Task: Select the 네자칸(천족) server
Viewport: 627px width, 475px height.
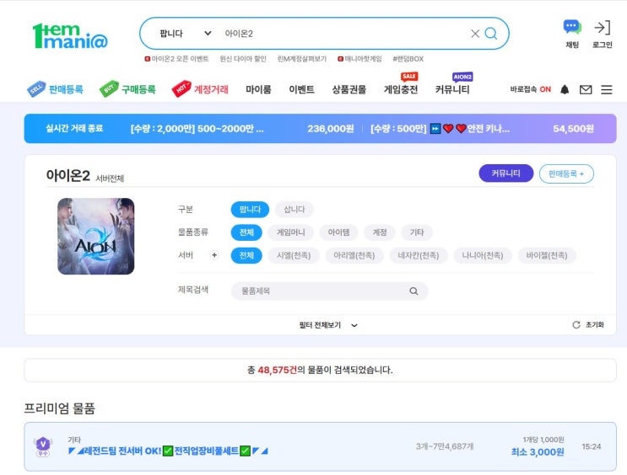Action: [x=419, y=255]
